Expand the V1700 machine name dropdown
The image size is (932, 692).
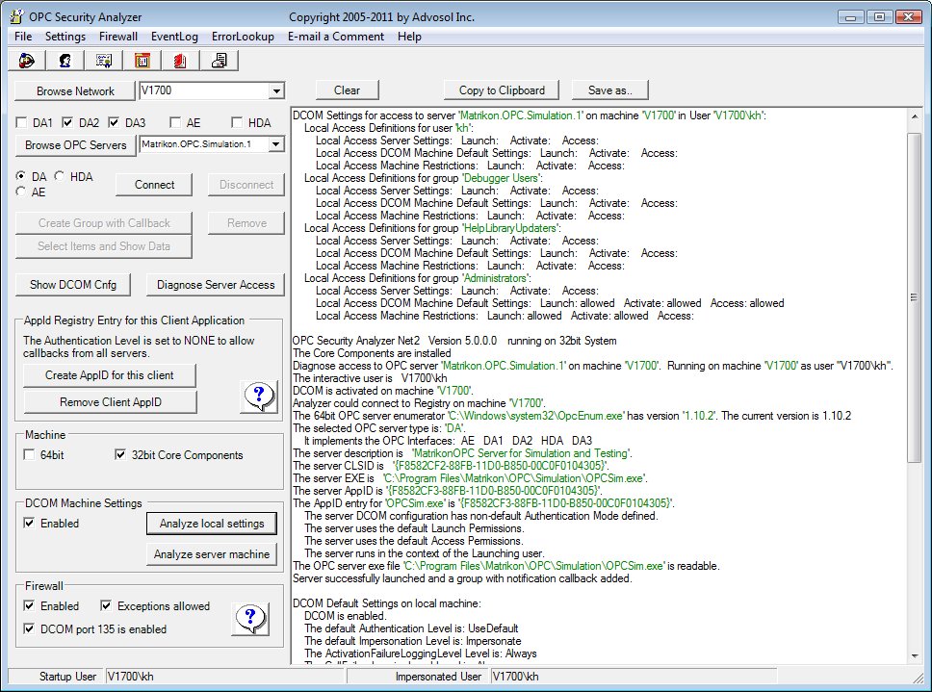[276, 91]
